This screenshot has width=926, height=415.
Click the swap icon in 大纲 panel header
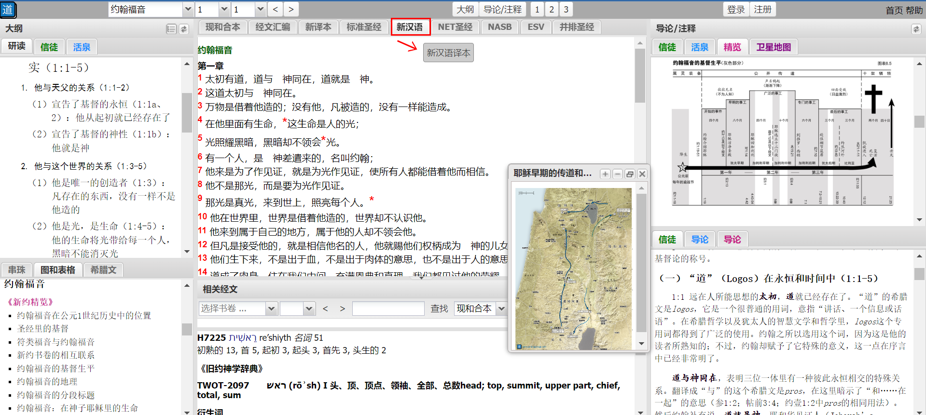(x=184, y=29)
